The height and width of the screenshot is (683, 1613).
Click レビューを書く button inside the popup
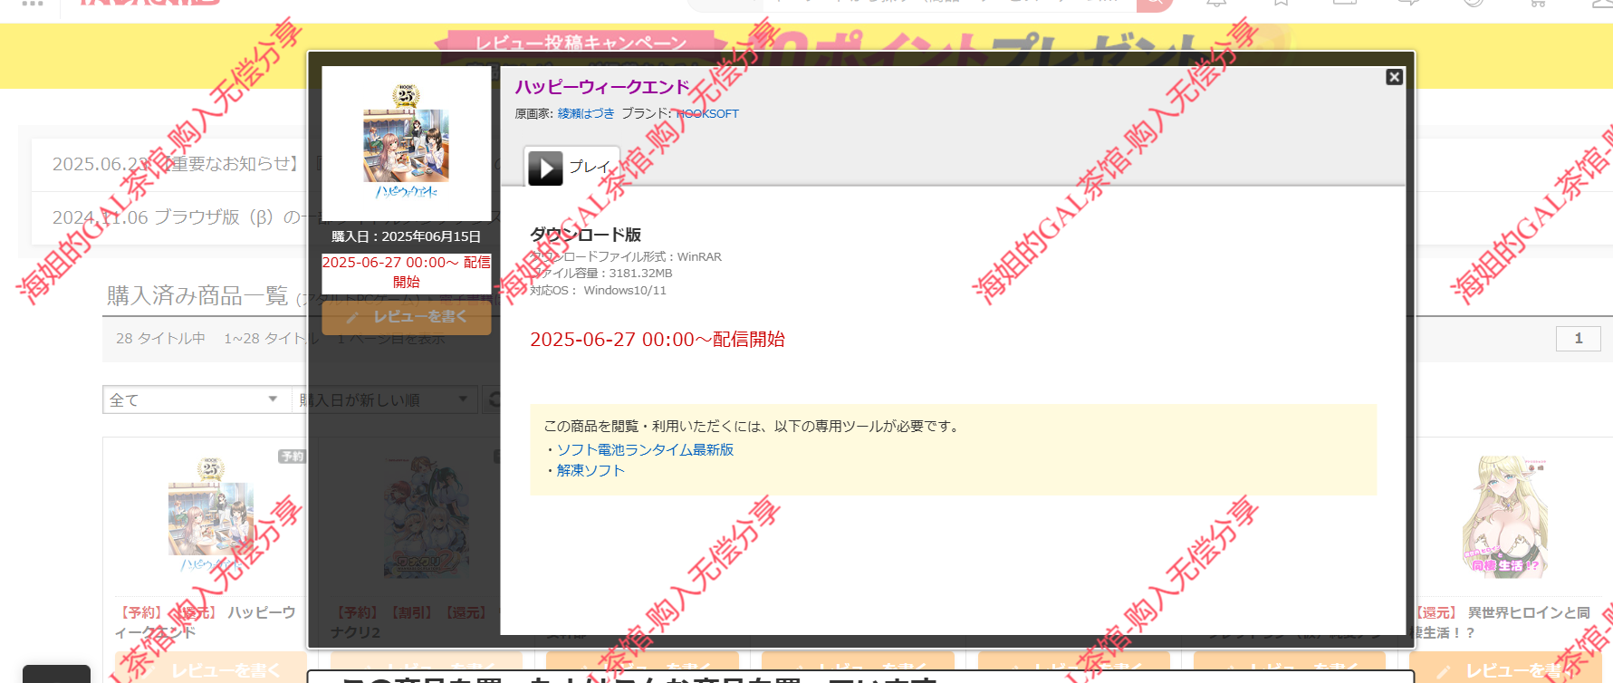point(407,318)
